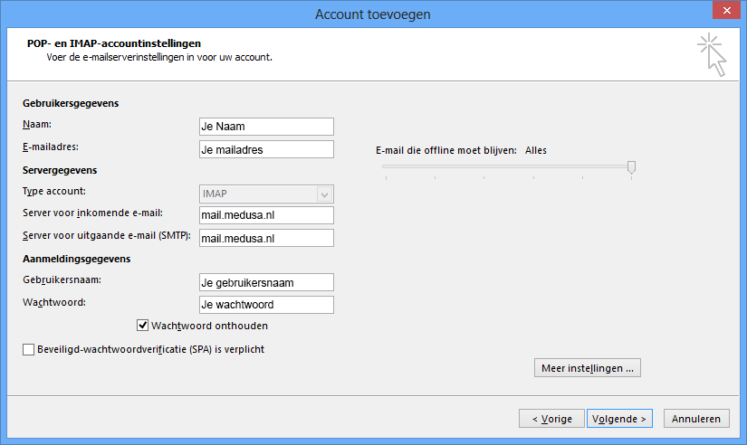Click the wizard cursor icon in header
Image resolution: width=747 pixels, height=445 pixels.
point(713,55)
